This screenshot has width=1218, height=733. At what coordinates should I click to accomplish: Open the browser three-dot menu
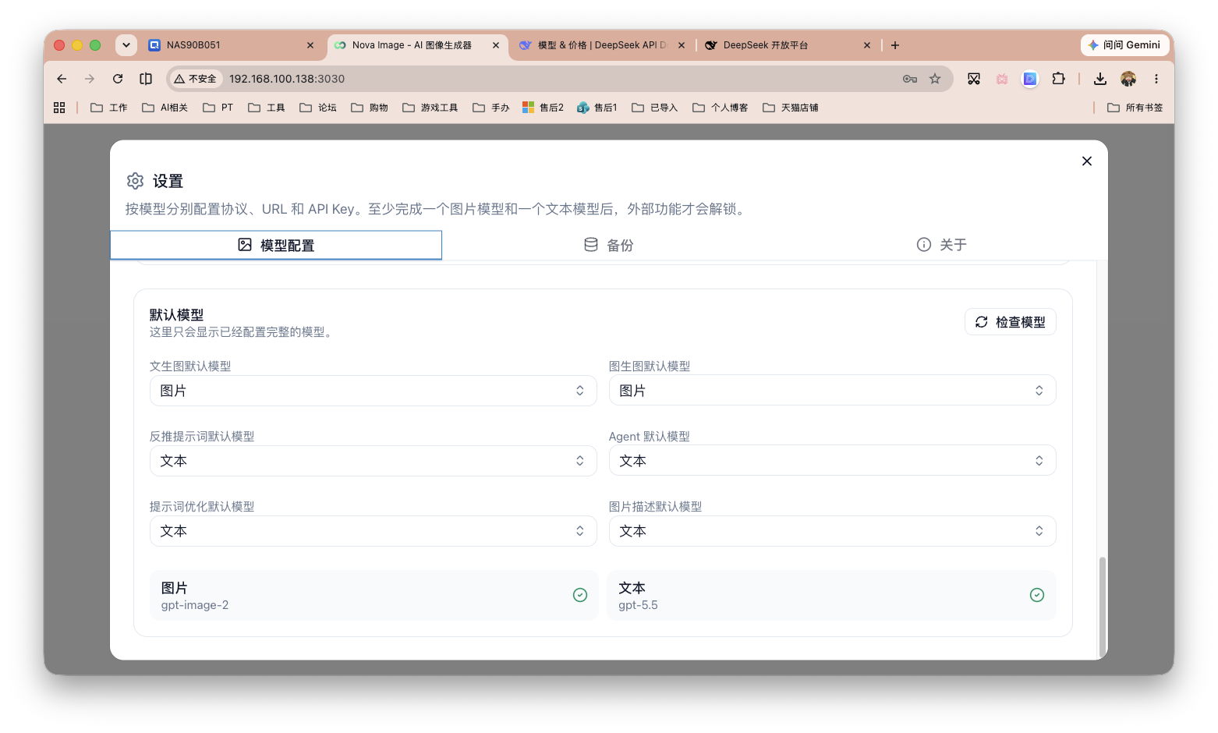click(1156, 79)
